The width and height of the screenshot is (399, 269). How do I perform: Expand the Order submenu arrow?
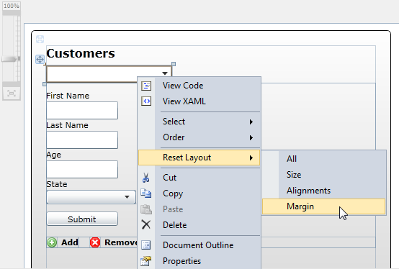(x=251, y=137)
